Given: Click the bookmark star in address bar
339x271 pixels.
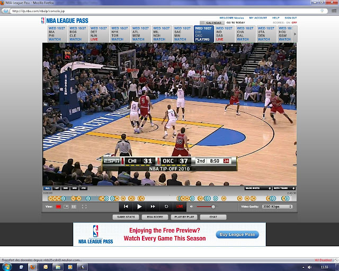Looking at the screenshot, I should [322, 11].
